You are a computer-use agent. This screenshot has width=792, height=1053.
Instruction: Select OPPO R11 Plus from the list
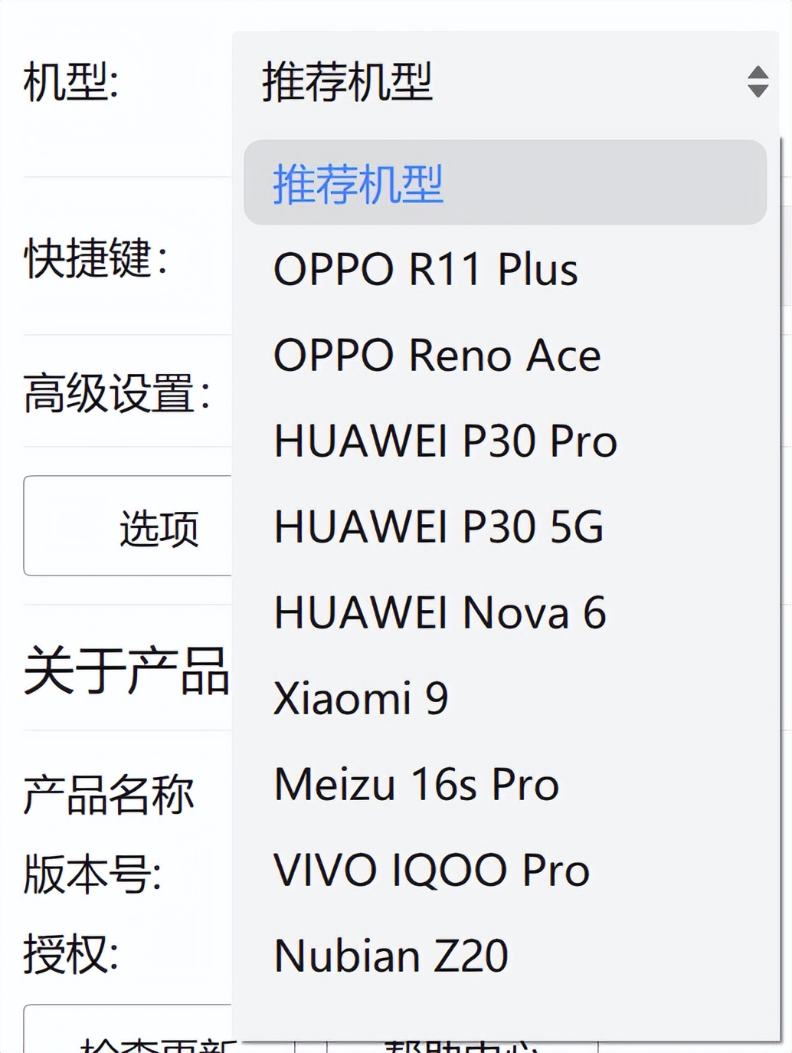(426, 269)
